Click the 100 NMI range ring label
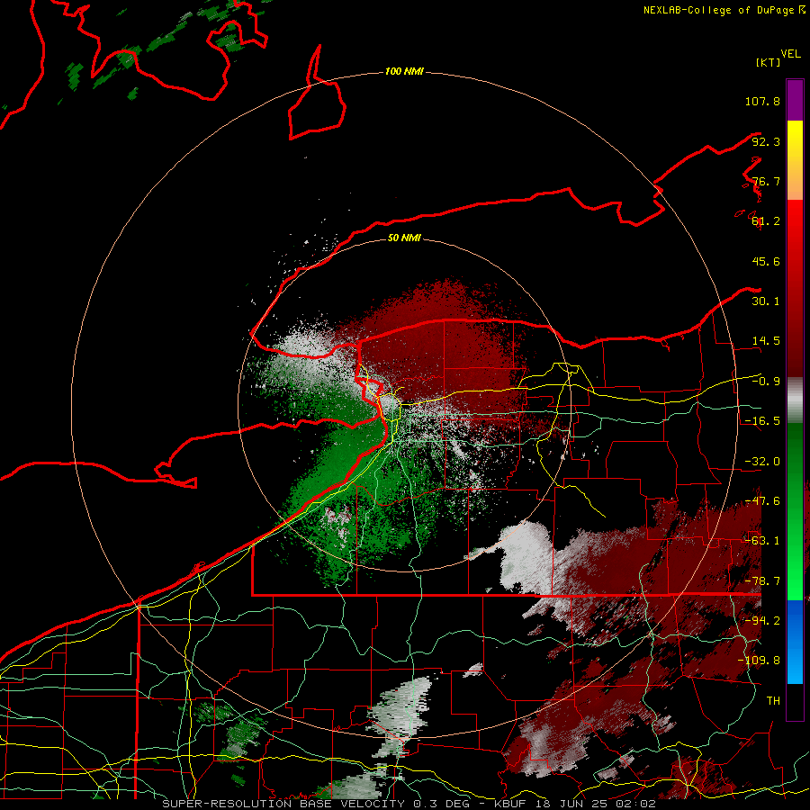 coord(404,71)
